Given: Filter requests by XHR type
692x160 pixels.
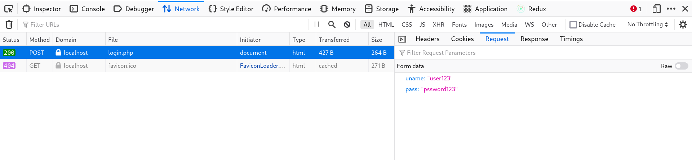Looking at the screenshot, I should pyautogui.click(x=438, y=25).
